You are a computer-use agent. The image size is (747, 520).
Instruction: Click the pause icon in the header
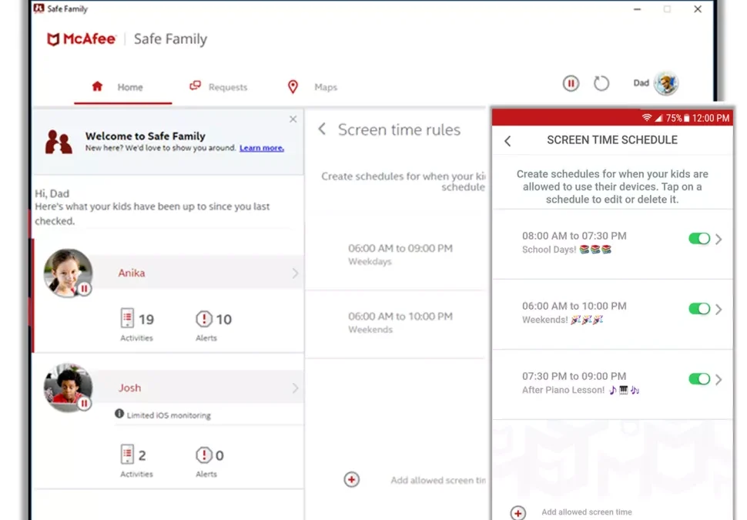point(571,83)
